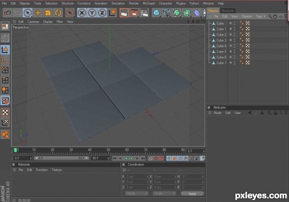Open viewport Cameras menu
The image size is (289, 202).
pos(33,22)
